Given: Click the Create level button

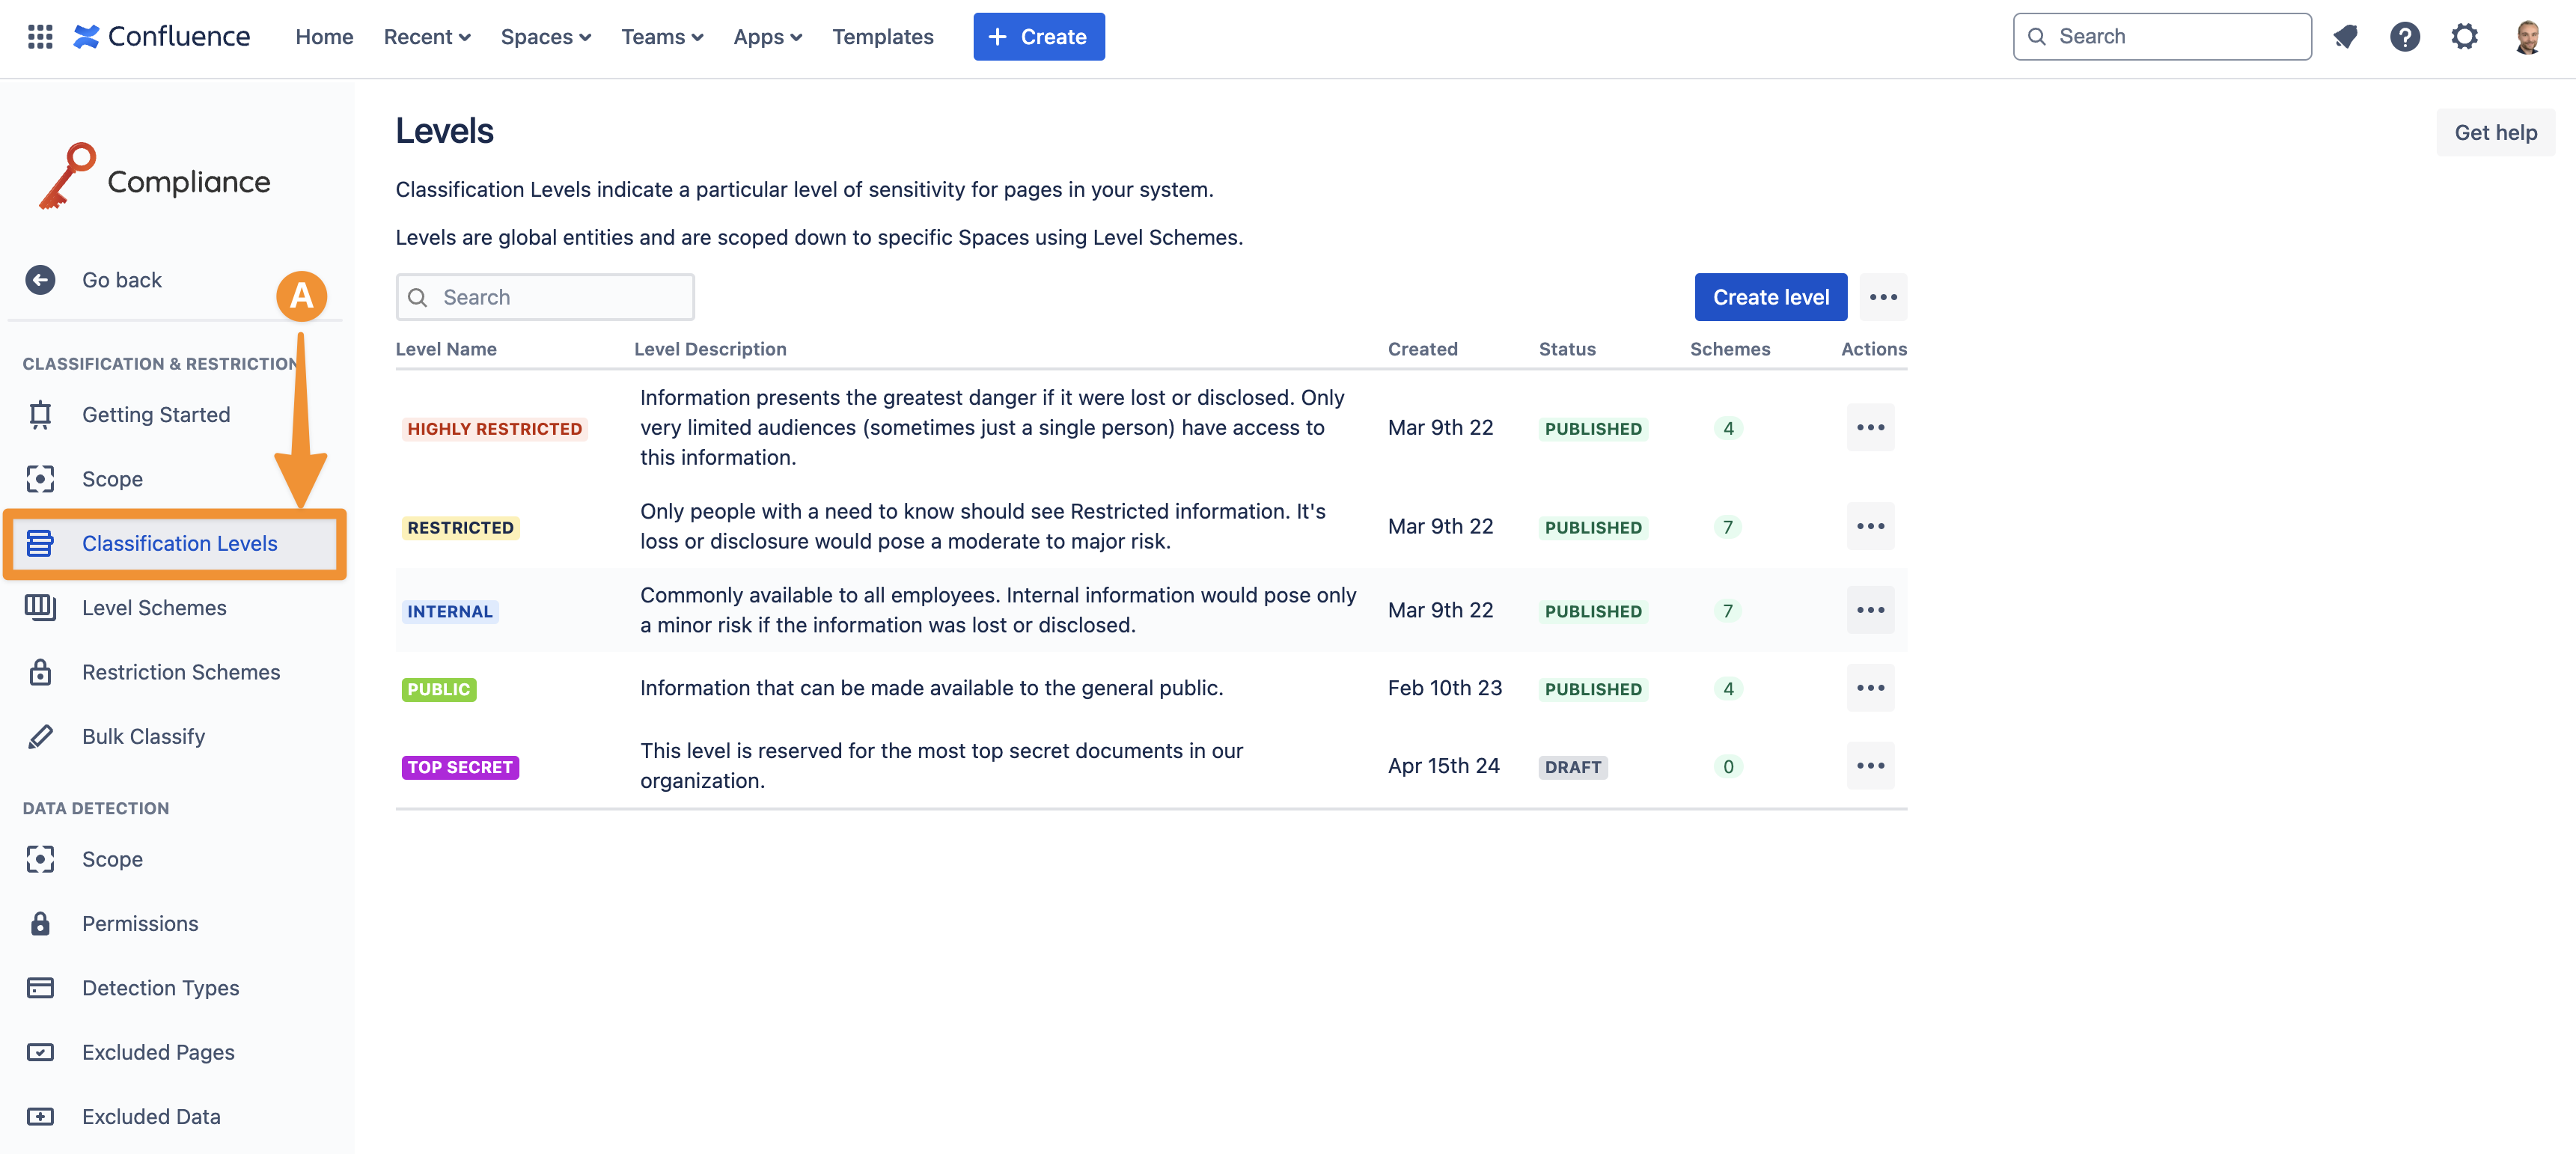Looking at the screenshot, I should click(1770, 297).
